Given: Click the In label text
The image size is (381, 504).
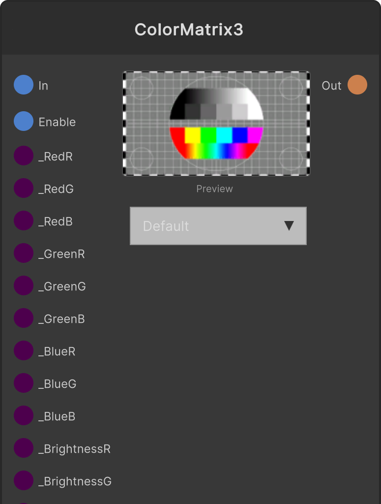Looking at the screenshot, I should (43, 86).
